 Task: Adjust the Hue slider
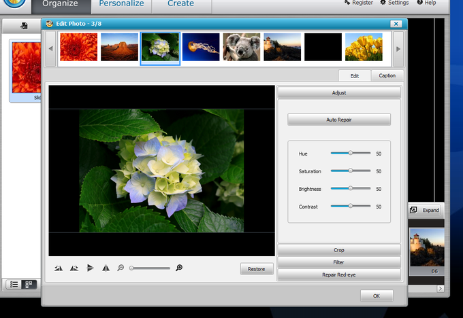tap(351, 153)
